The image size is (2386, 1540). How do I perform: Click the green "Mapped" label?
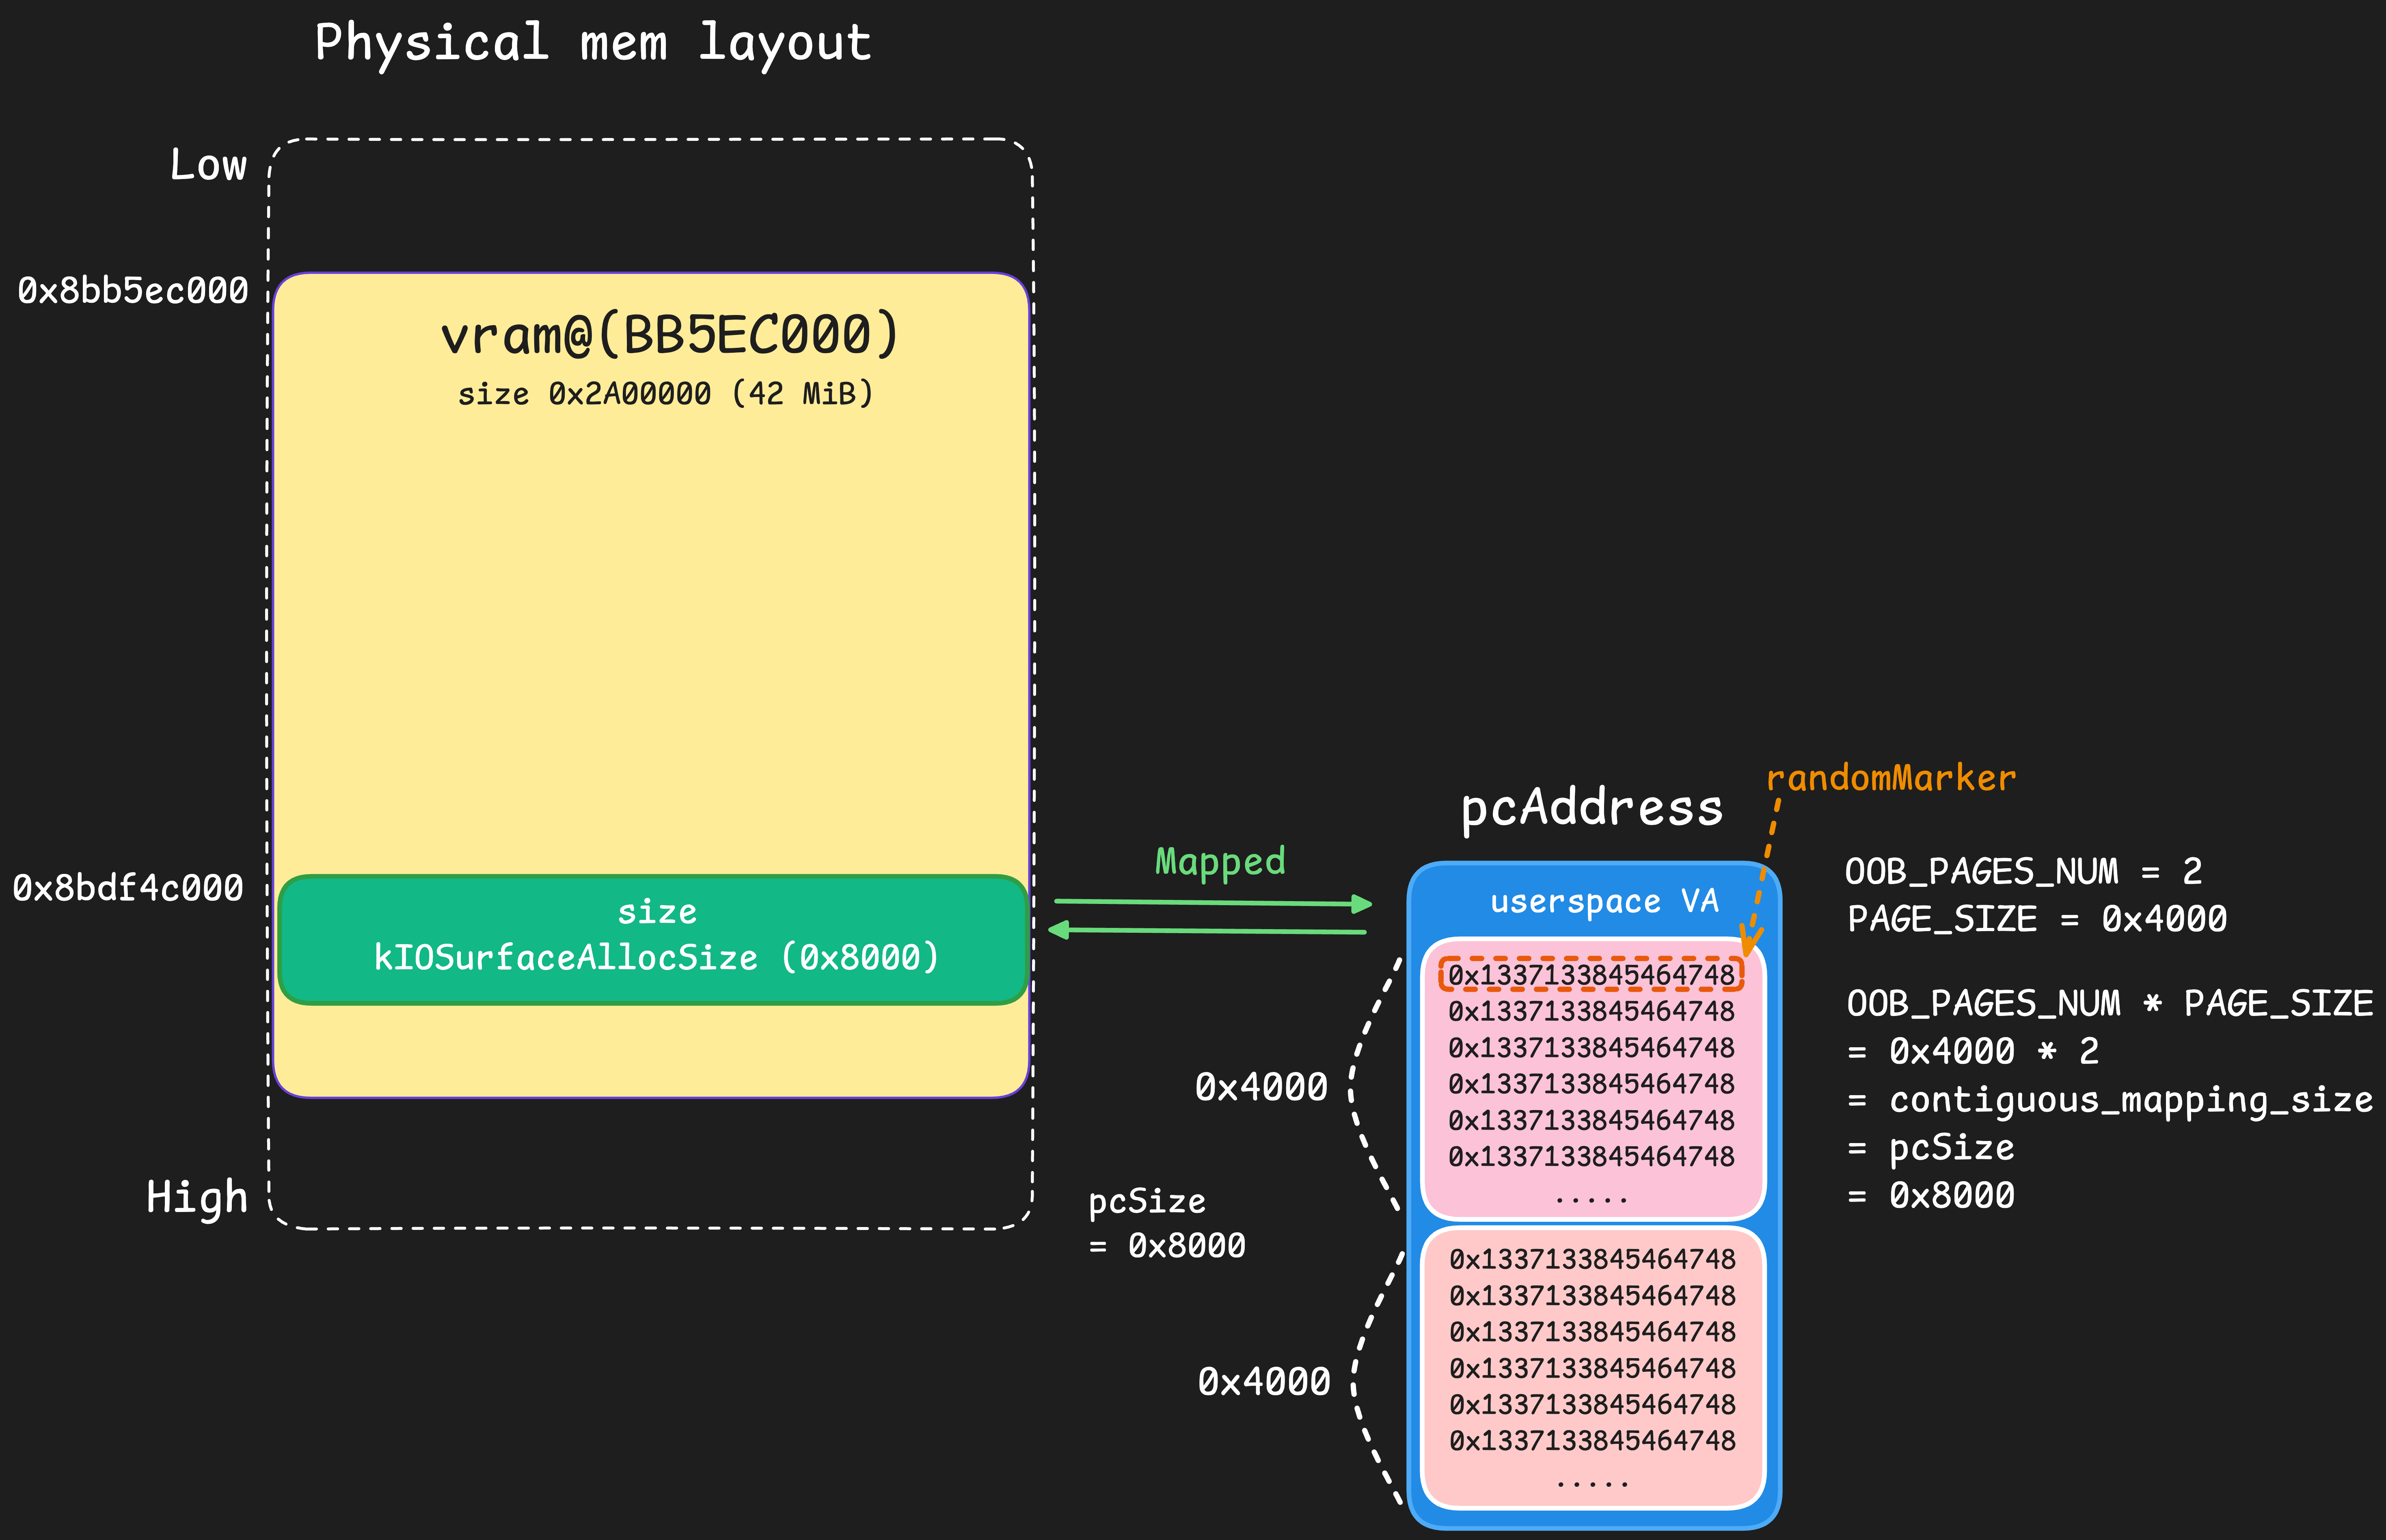click(x=1220, y=862)
